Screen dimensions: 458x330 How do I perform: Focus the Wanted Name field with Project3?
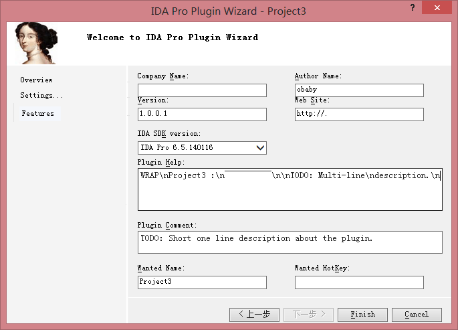coord(202,282)
